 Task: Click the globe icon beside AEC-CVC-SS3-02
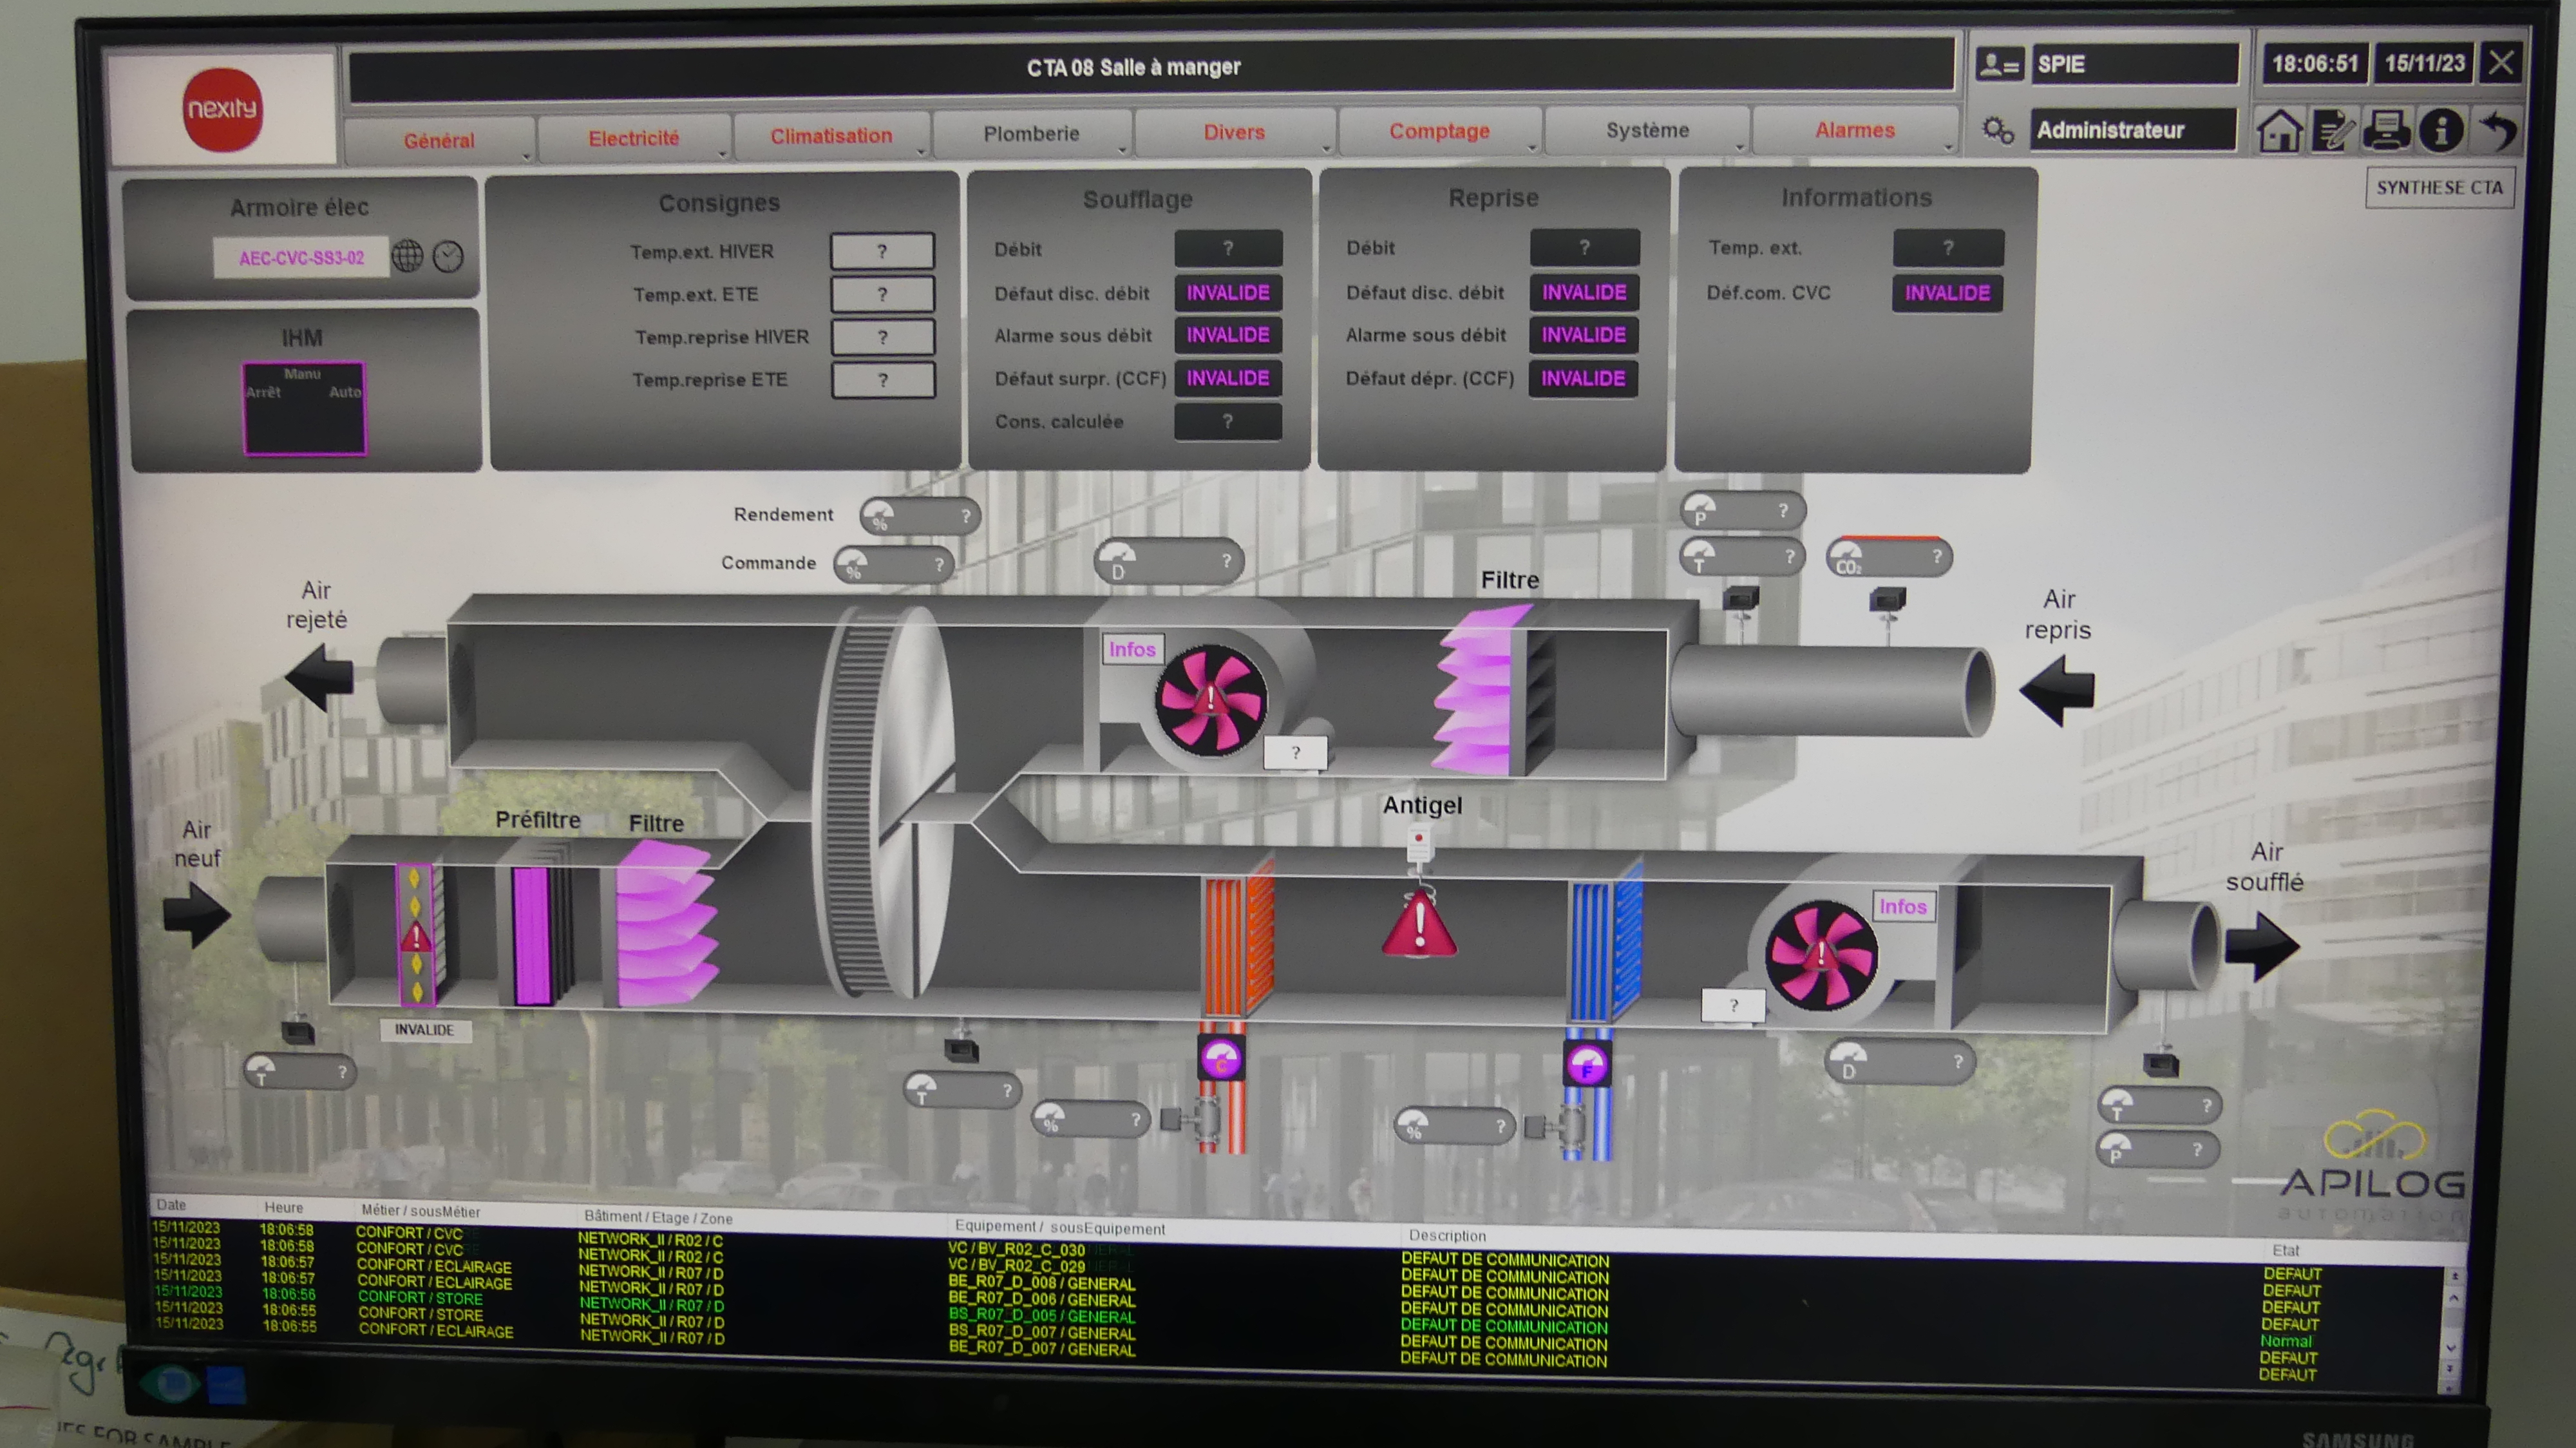pos(407,257)
